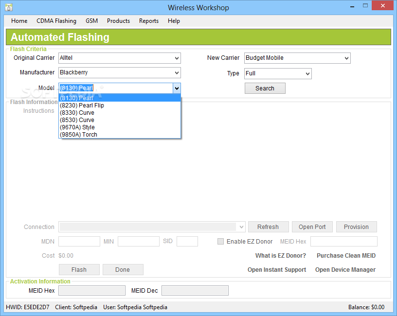The height and width of the screenshot is (316, 397).
Task: Open the disabled Connection dropdown
Action: tap(241, 227)
